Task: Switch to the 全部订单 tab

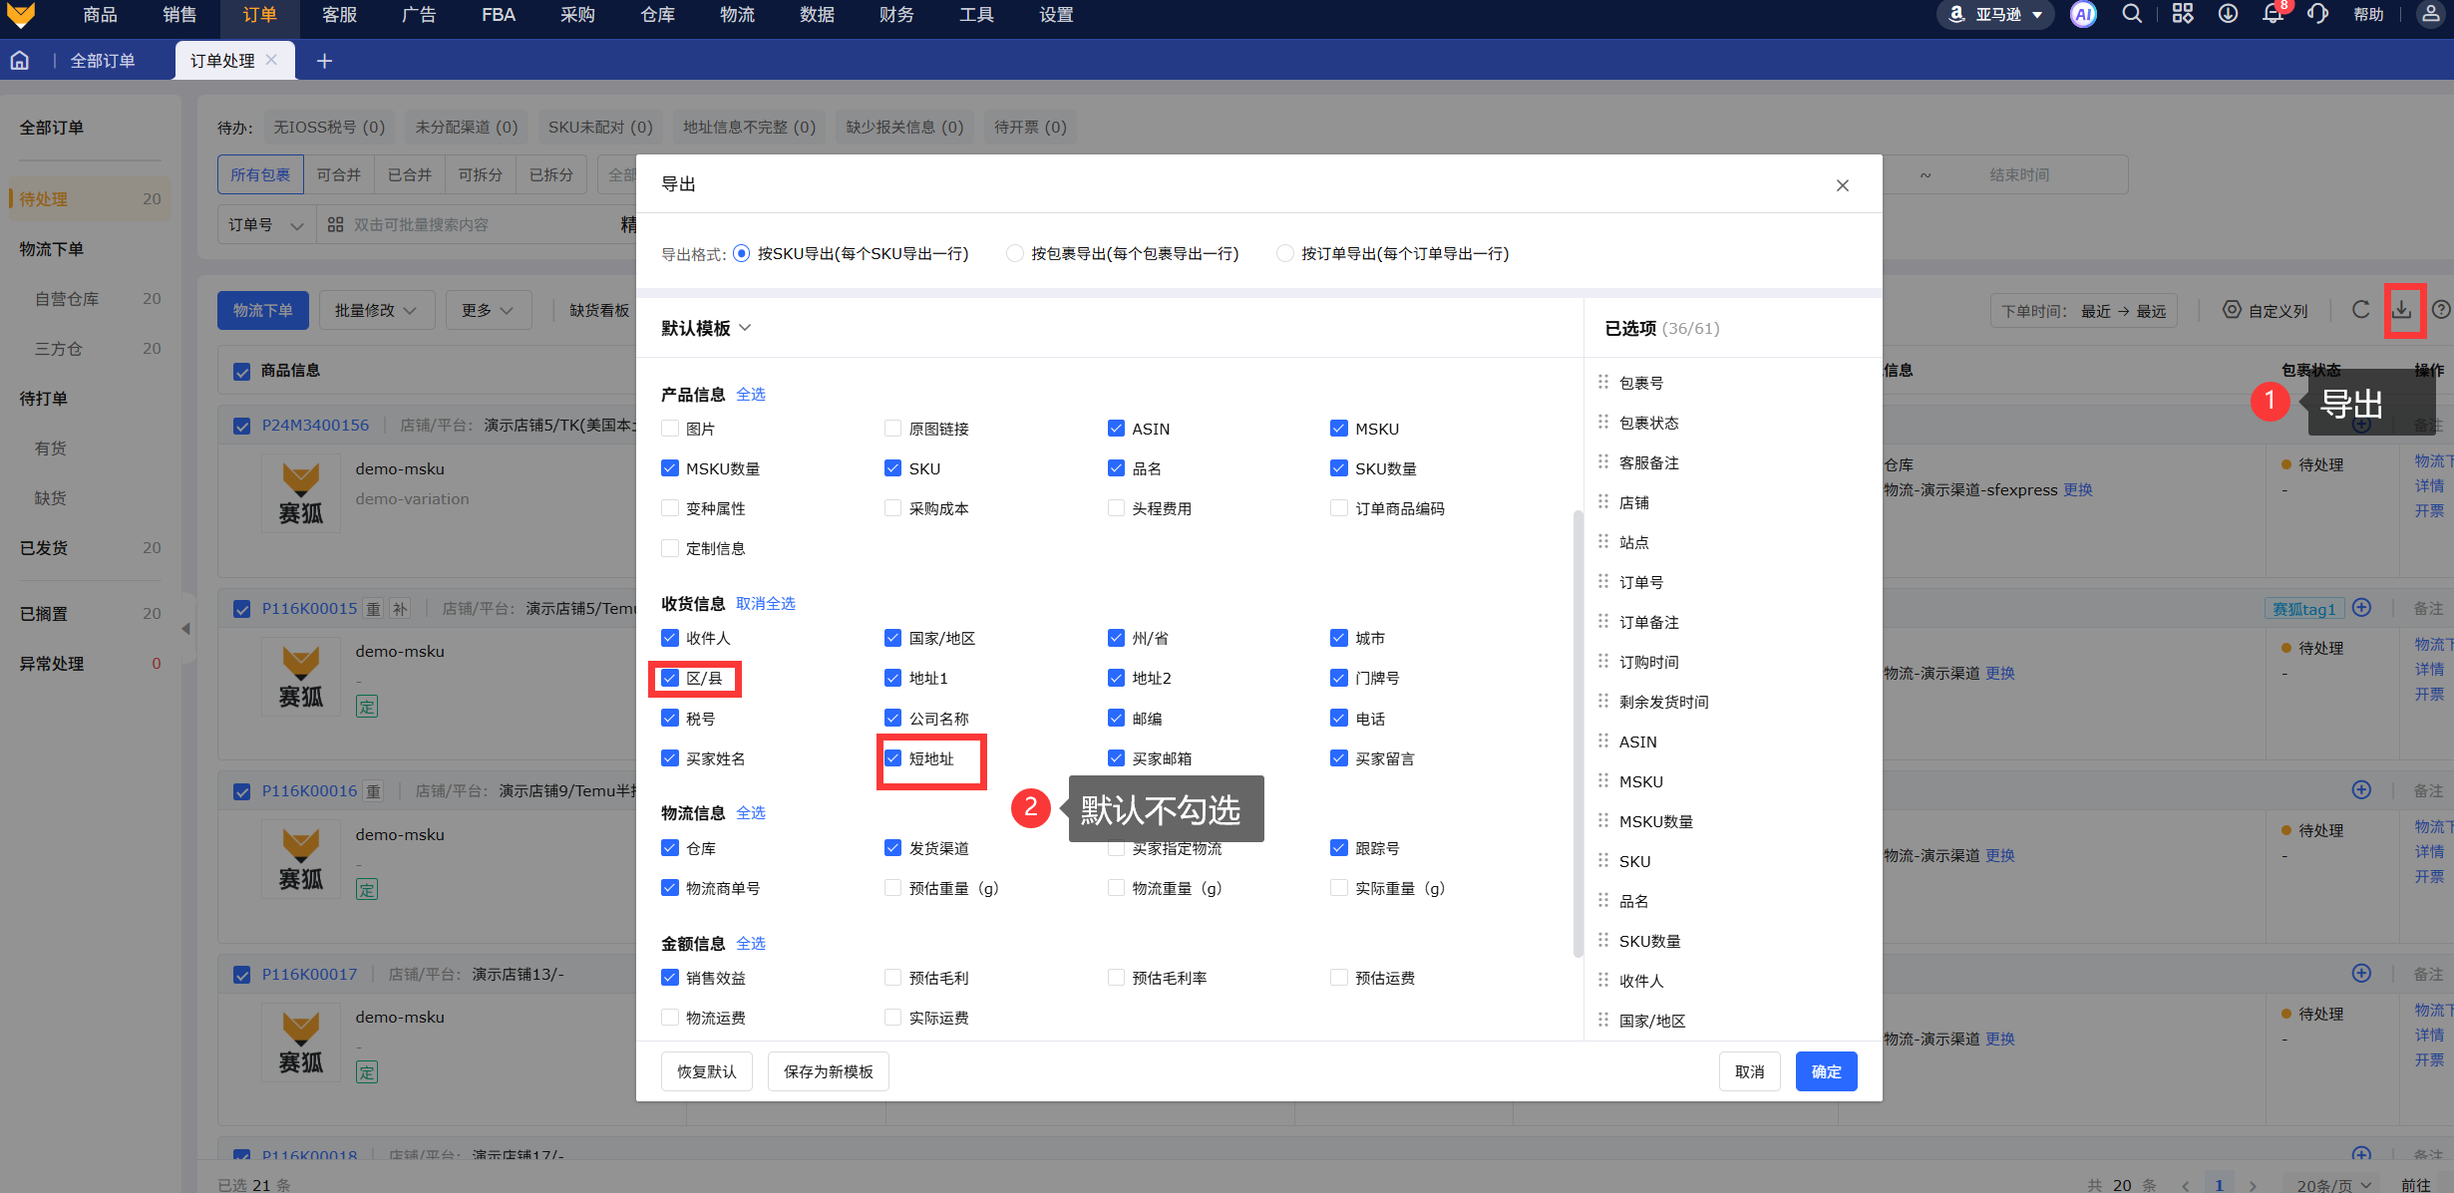Action: [102, 61]
